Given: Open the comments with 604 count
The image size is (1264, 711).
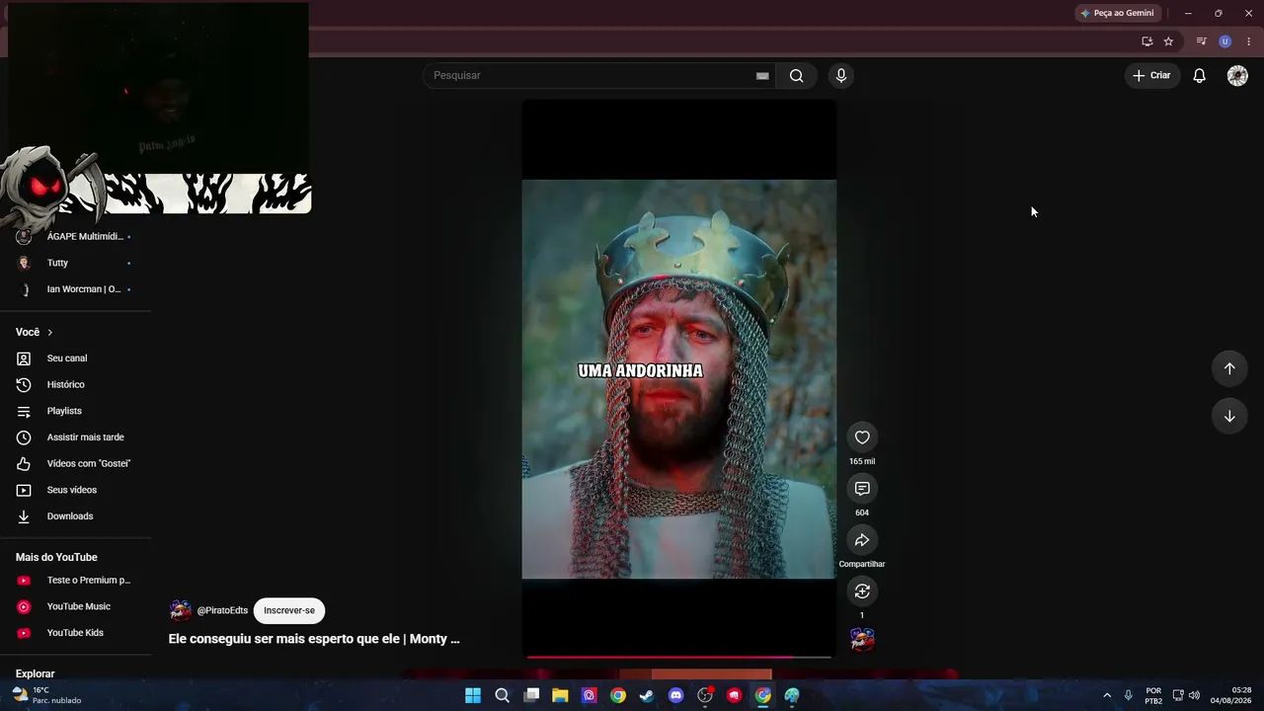Looking at the screenshot, I should point(862,489).
